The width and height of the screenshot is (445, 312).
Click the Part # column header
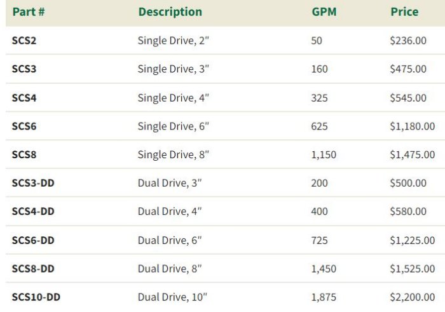30,12
